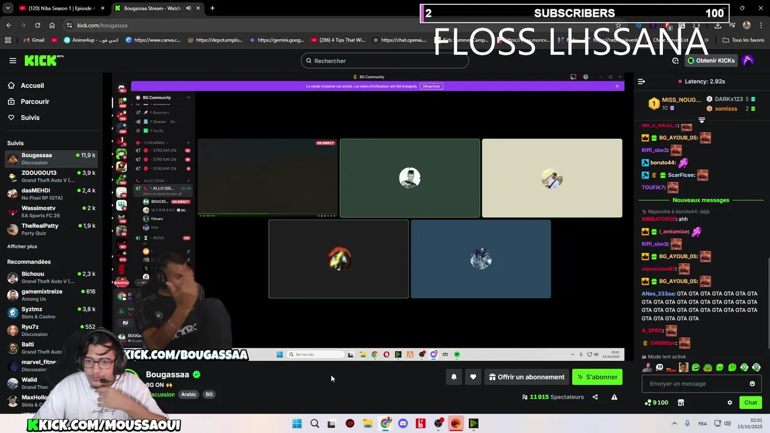Viewport: 770px width, 433px height.
Task: Click the S'abonner button
Action: [x=597, y=377]
